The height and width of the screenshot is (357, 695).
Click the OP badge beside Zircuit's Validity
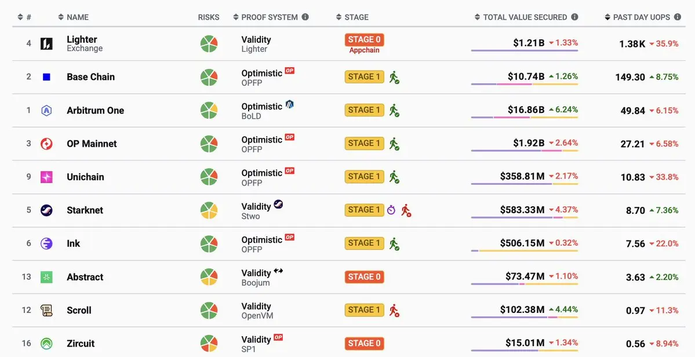point(278,337)
